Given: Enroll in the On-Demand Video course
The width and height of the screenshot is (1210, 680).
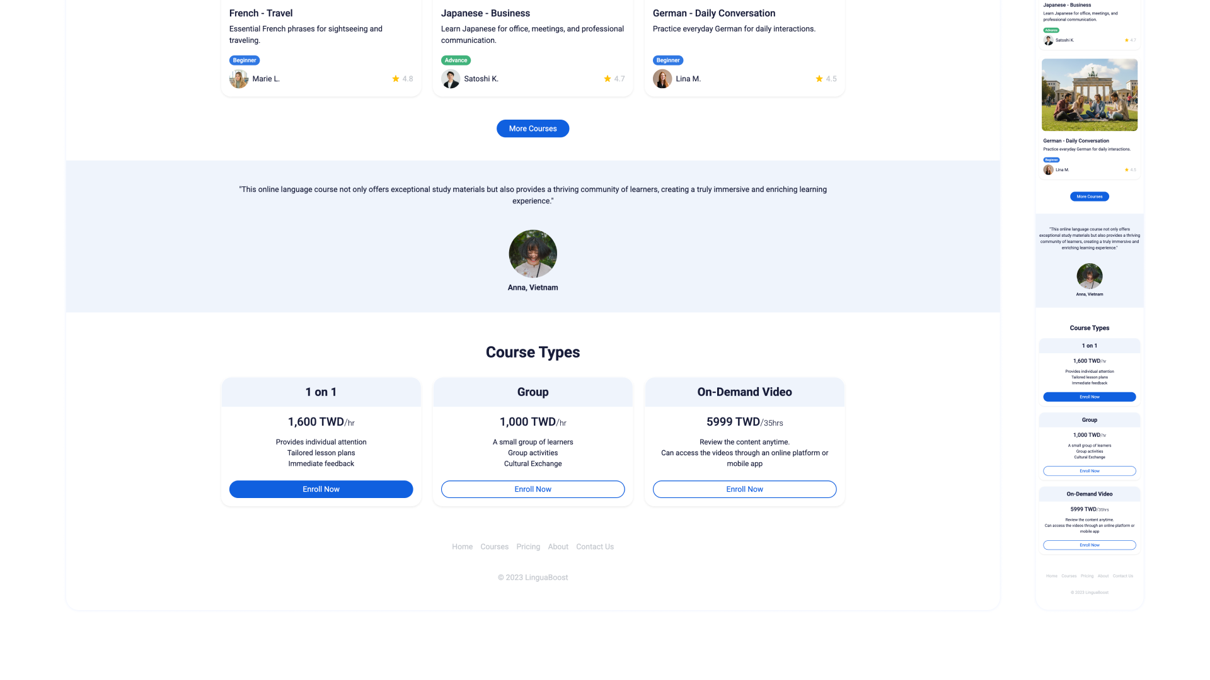Looking at the screenshot, I should coord(744,489).
